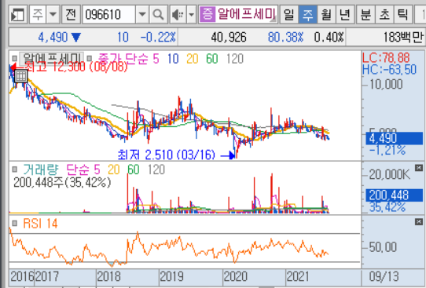This screenshot has width=426, height=288.
Task: Toggle the RSI 14 panel marker
Action: [x=15, y=223]
